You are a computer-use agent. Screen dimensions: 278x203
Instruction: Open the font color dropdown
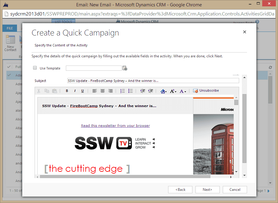[x=183, y=91]
